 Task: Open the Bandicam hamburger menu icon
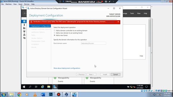click(x=60, y=2)
